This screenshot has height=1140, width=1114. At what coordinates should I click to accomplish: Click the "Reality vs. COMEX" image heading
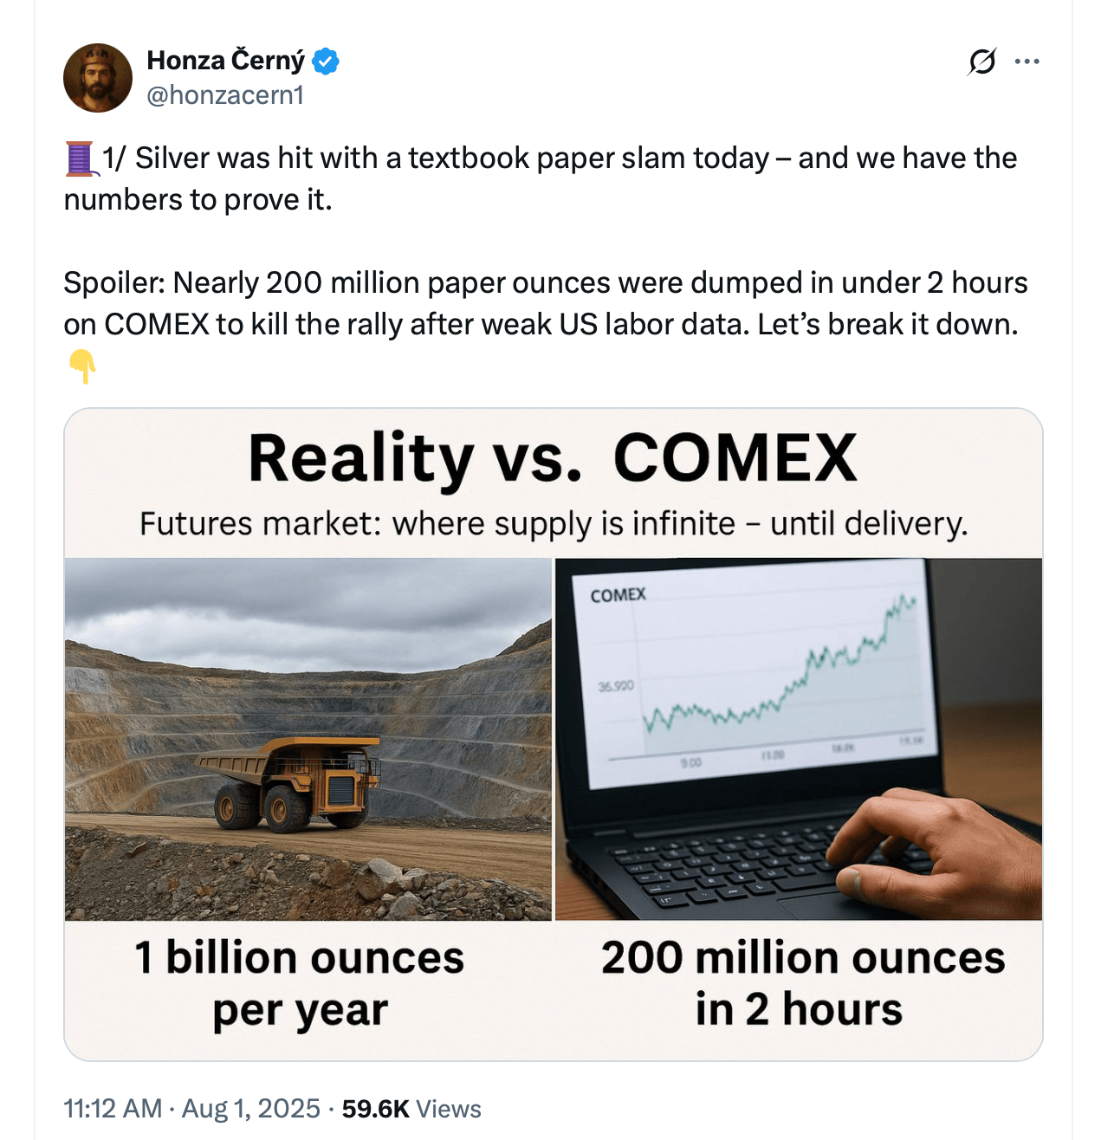[x=553, y=457]
